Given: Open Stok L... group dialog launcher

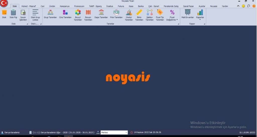Looking at the screenshot, I should tap(41, 24).
